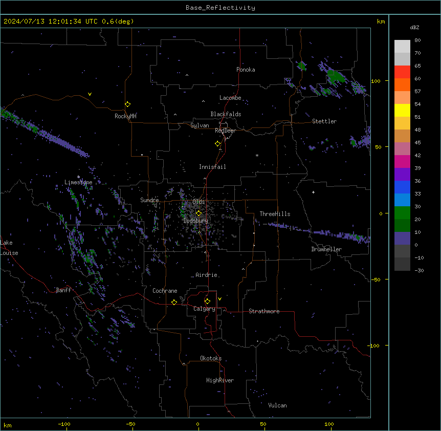Click the Okotoks label
The width and height of the screenshot is (441, 431).
[x=211, y=358]
